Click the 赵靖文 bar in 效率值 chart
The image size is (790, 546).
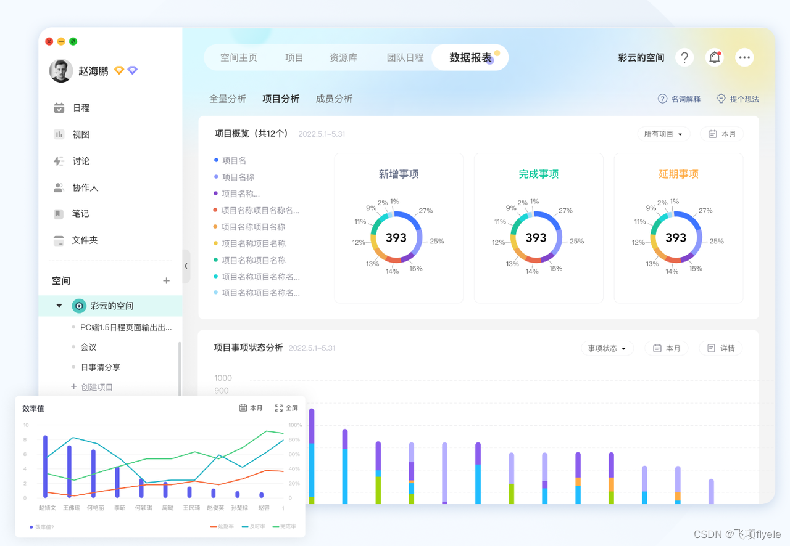coord(45,467)
